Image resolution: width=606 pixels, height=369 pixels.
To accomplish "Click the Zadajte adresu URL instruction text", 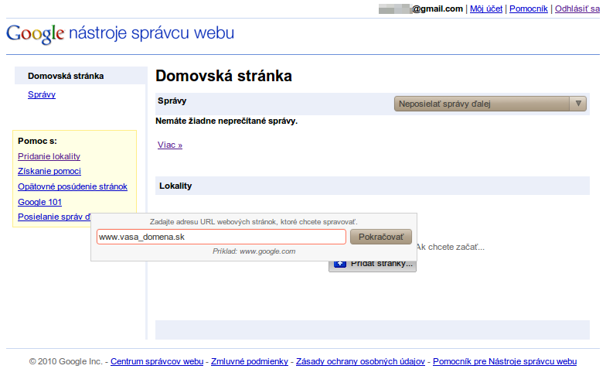I will tap(254, 222).
